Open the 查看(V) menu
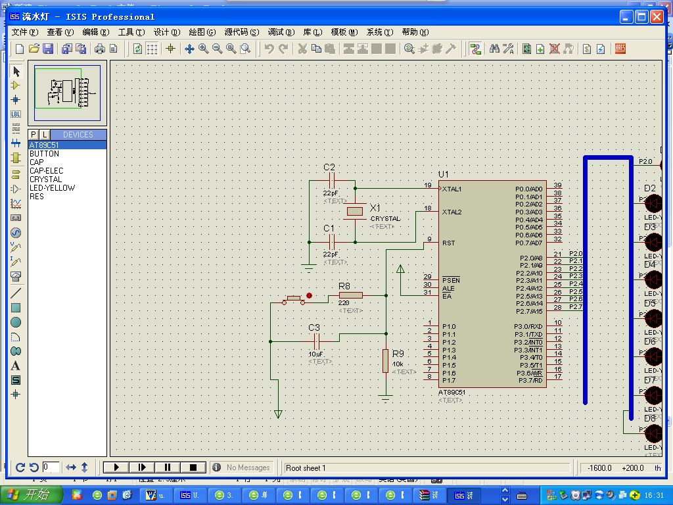673x505 pixels. click(x=60, y=32)
